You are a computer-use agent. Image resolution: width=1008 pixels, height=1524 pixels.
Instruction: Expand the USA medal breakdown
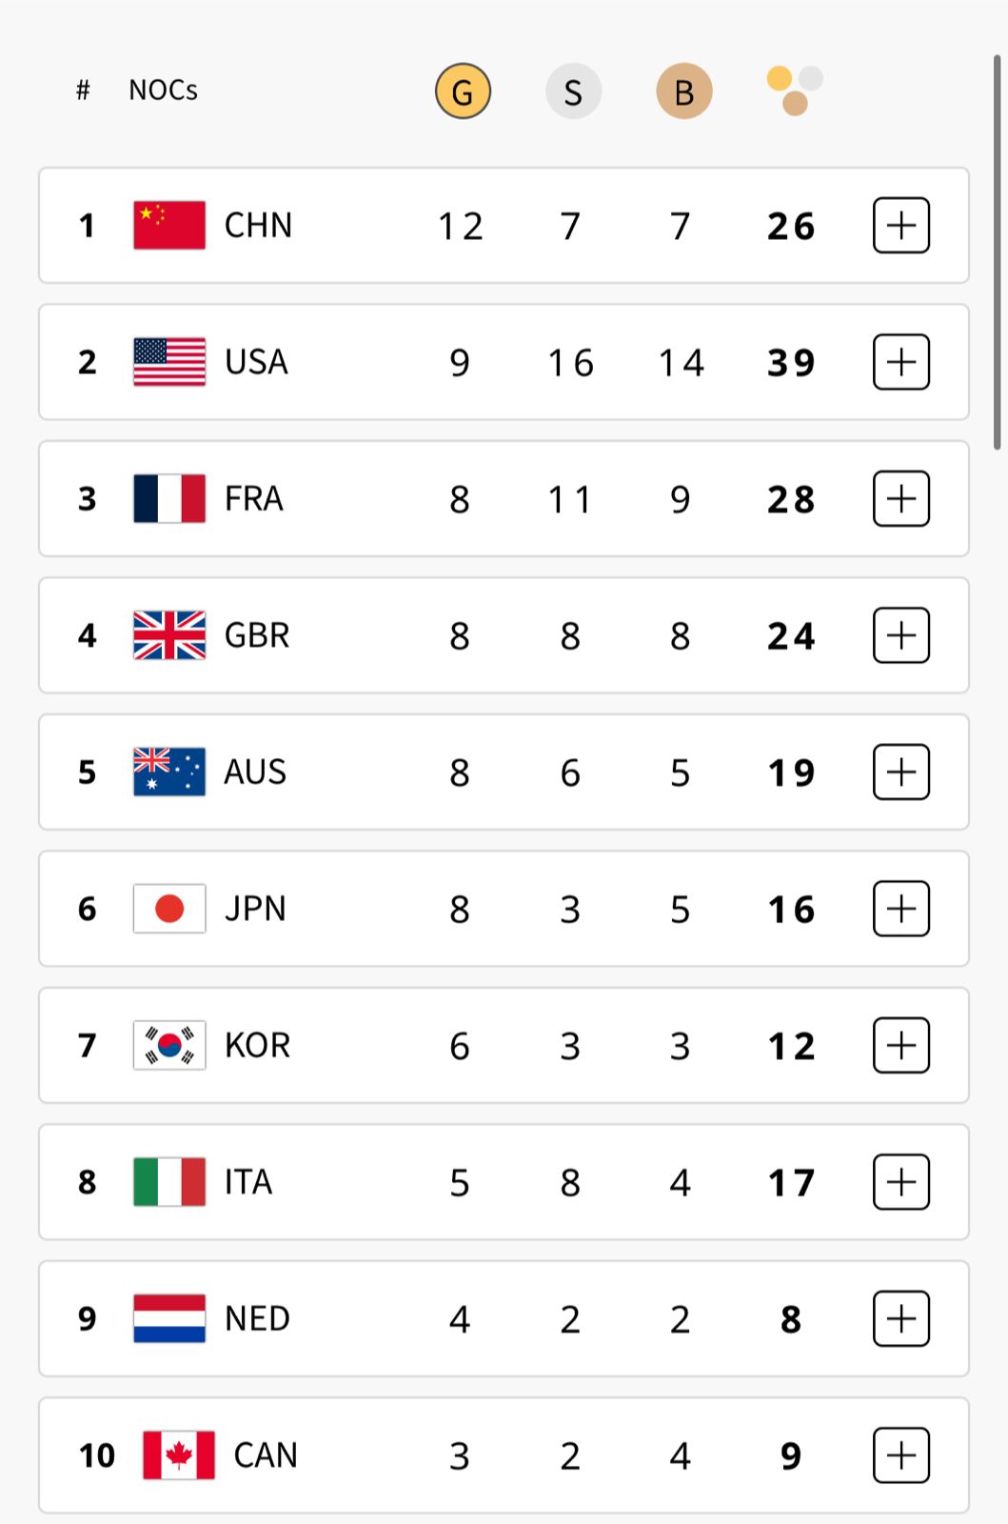[900, 362]
